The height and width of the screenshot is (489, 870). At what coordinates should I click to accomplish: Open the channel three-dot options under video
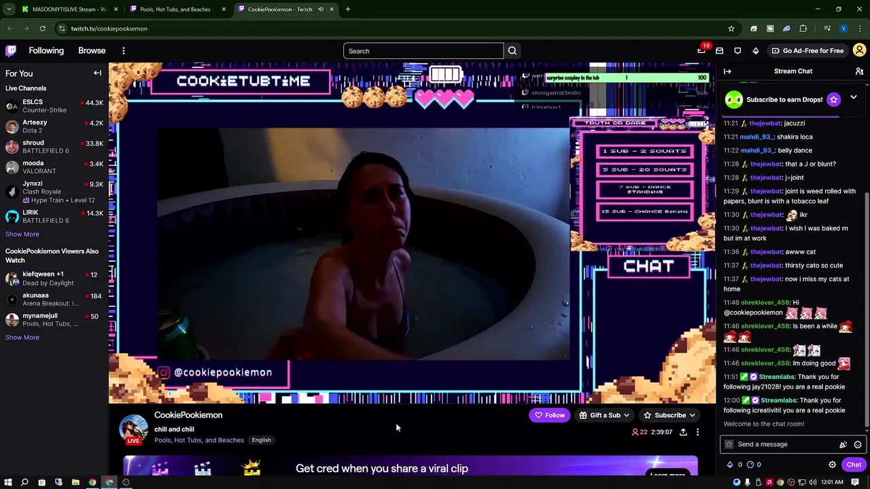[x=697, y=432]
